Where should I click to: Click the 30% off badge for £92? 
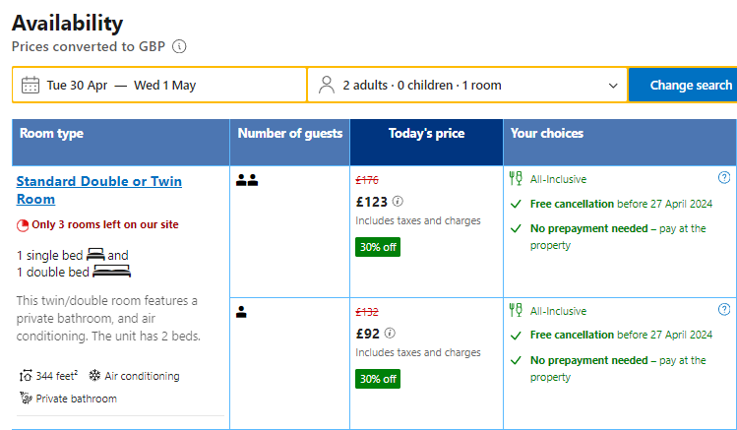378,379
